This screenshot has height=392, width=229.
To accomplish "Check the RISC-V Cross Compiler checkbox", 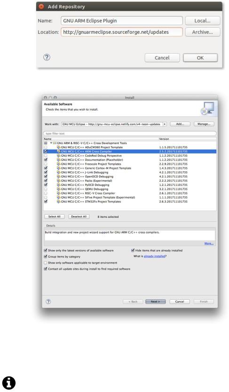I will [46, 193].
